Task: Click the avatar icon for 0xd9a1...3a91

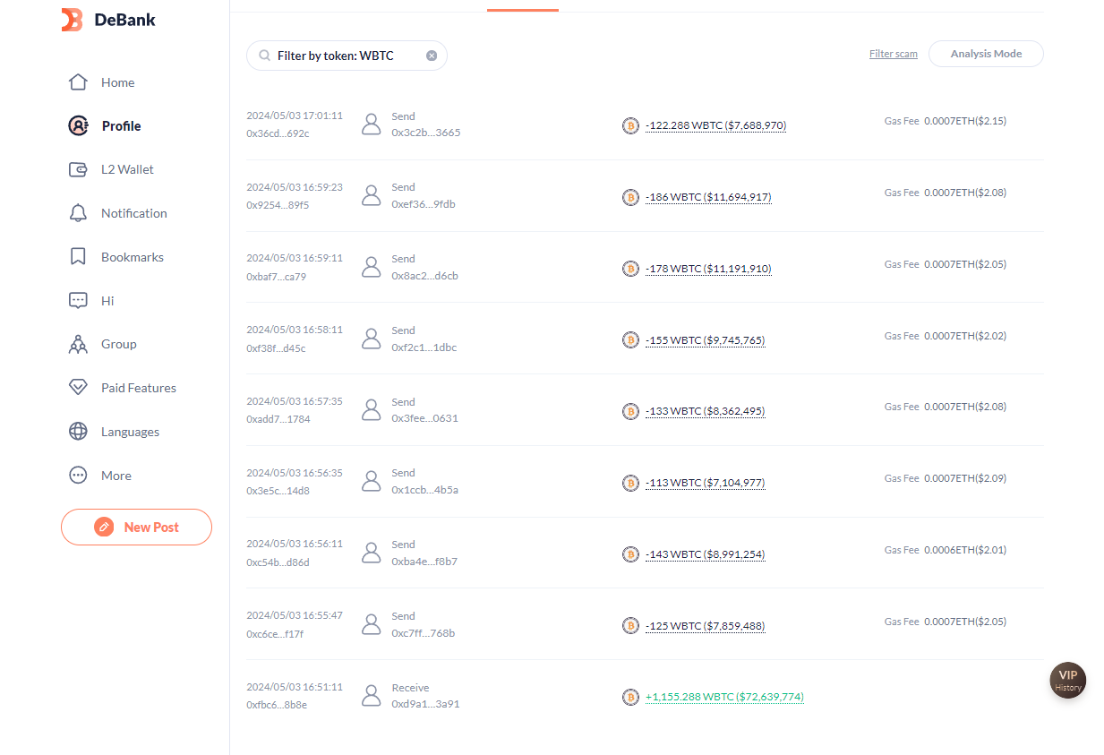Action: 372,696
